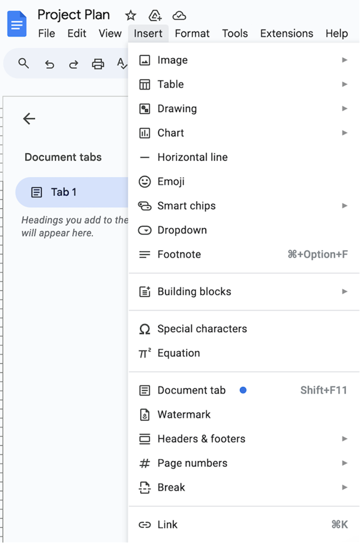
Task: Expand the Drawing submenu arrow
Action: tap(344, 108)
